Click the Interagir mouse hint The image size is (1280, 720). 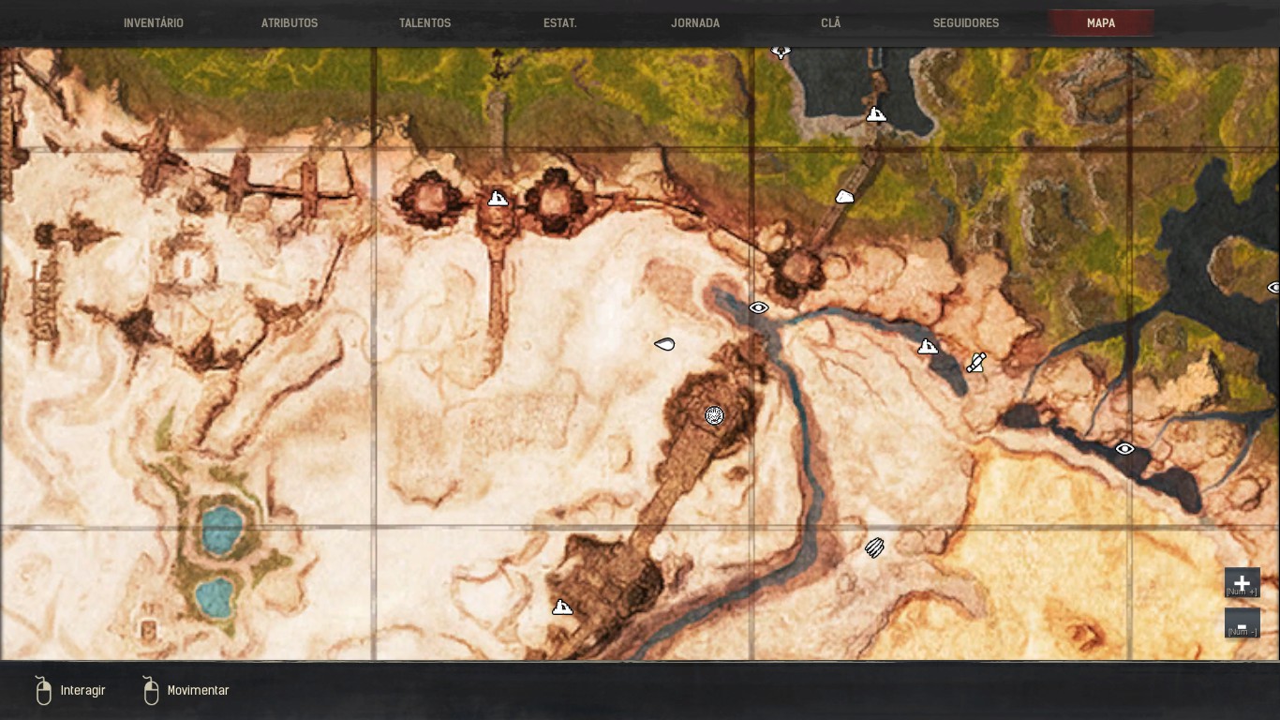(x=70, y=690)
